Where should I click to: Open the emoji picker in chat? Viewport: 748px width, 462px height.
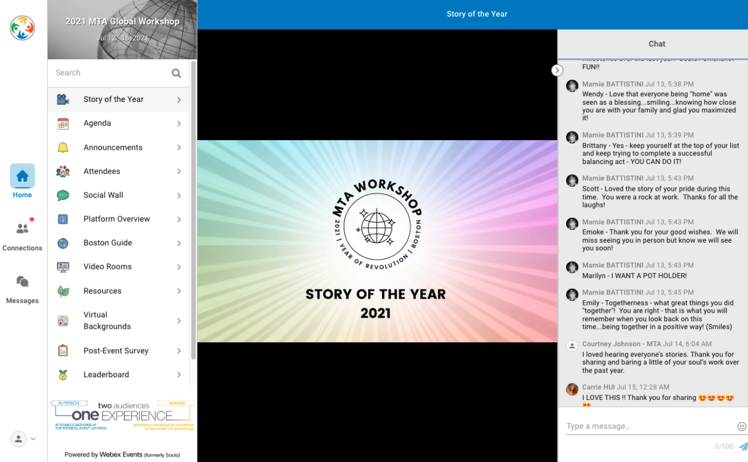coord(741,426)
